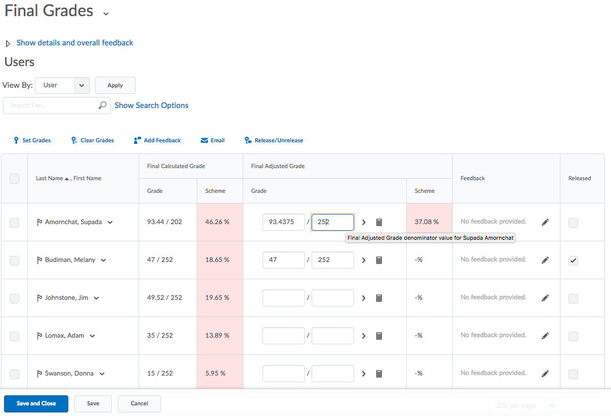The height and width of the screenshot is (416, 611).
Task: Transfer calculated grade for Melany Budiman using arrow icon
Action: pyautogui.click(x=364, y=260)
